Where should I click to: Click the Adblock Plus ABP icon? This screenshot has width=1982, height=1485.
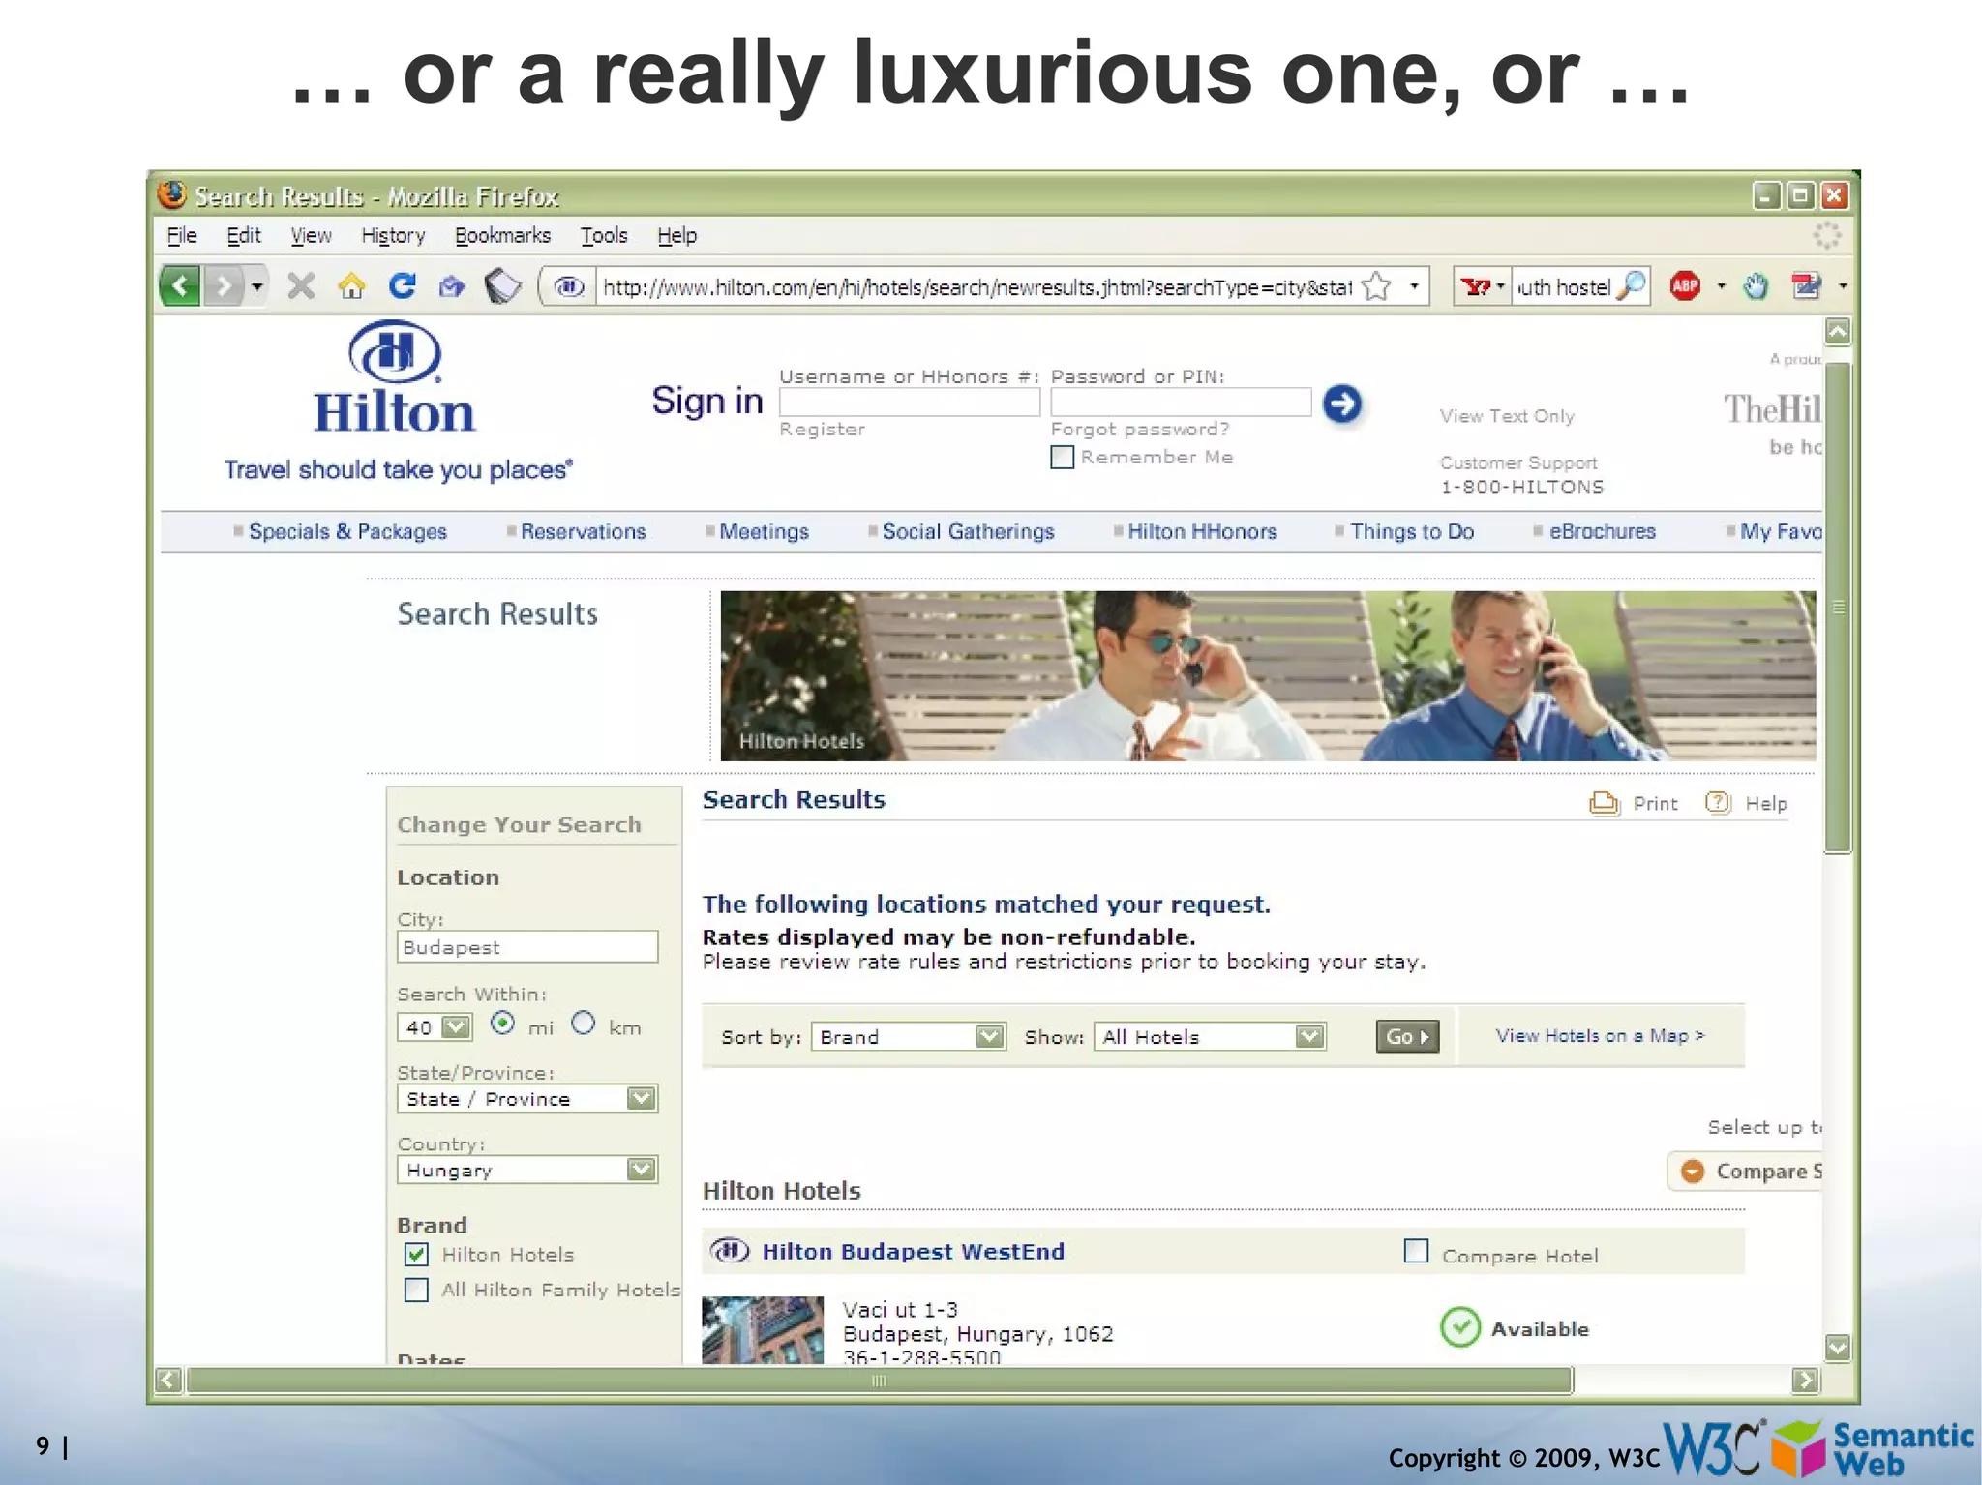point(1685,286)
